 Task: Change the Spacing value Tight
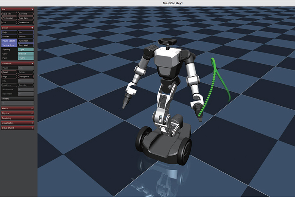tap(26, 49)
